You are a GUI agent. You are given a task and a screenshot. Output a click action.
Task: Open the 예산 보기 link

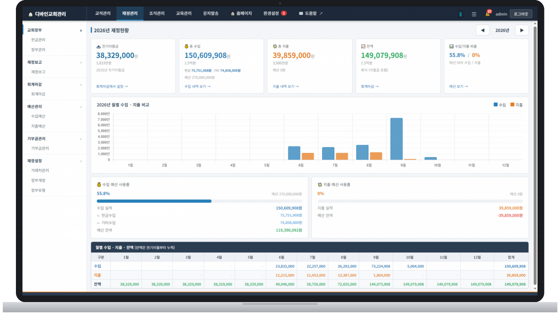(x=458, y=86)
